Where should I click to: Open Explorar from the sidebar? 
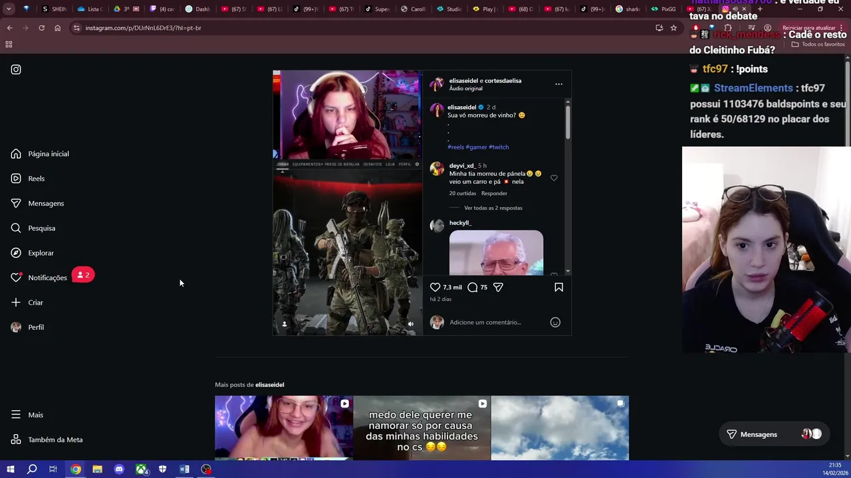click(x=33, y=253)
